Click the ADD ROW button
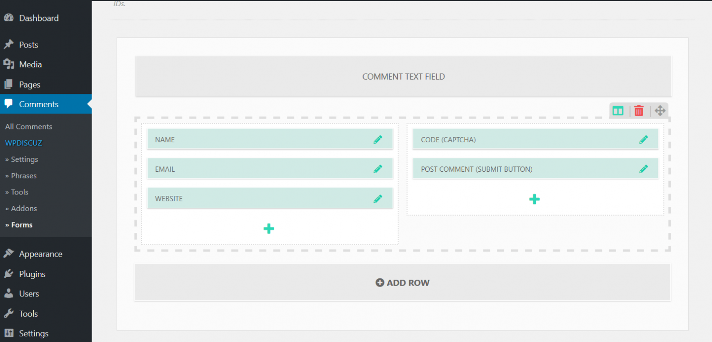The width and height of the screenshot is (712, 342). [x=403, y=282]
